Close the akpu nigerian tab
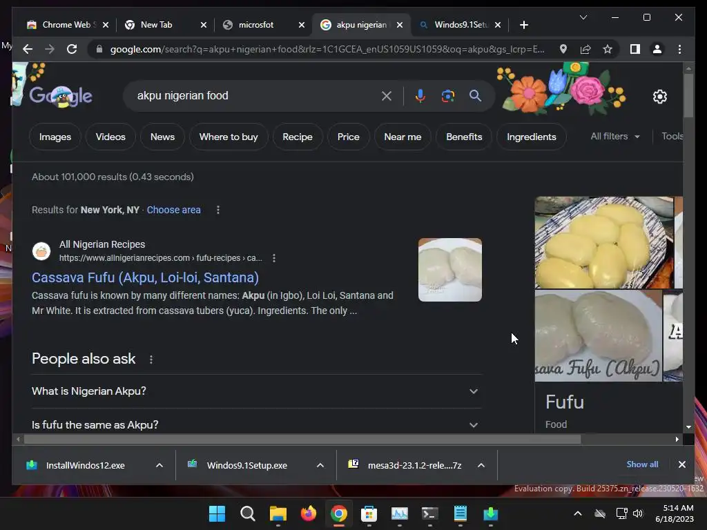This screenshot has height=530, width=707. 400,25
